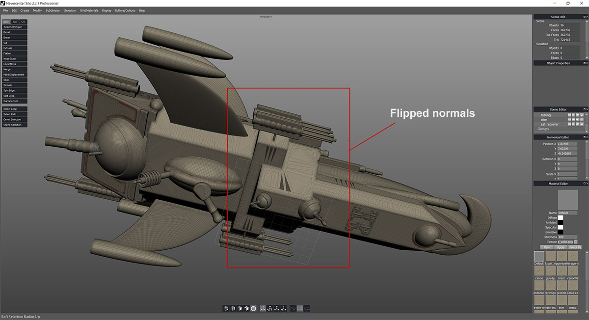This screenshot has height=320, width=589.
Task: Toggle visibility of the trim object
Action: point(578,120)
